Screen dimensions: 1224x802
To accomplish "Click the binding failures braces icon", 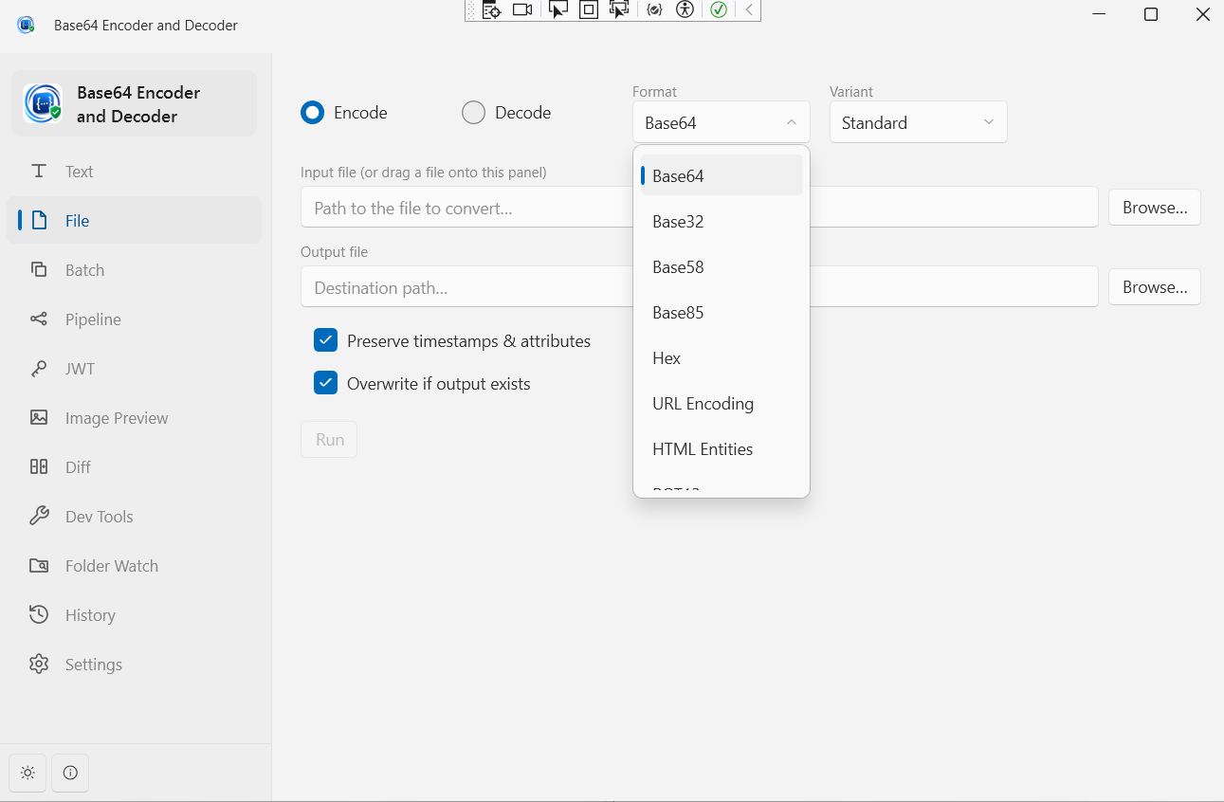I will (654, 9).
